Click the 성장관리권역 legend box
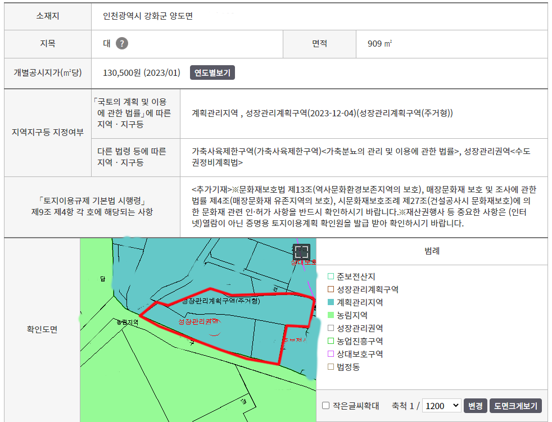The image size is (552, 422). [331, 328]
